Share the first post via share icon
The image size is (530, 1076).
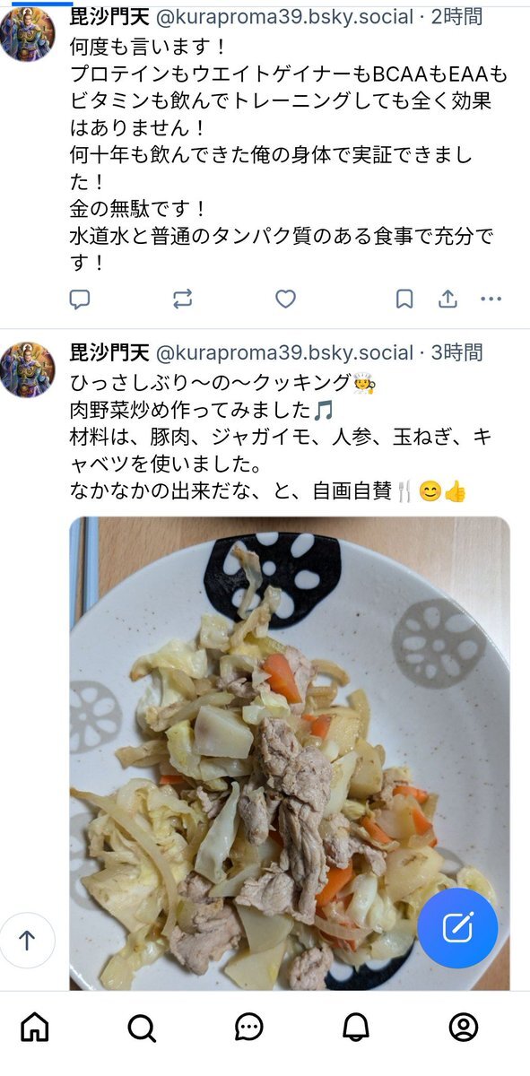point(447,299)
